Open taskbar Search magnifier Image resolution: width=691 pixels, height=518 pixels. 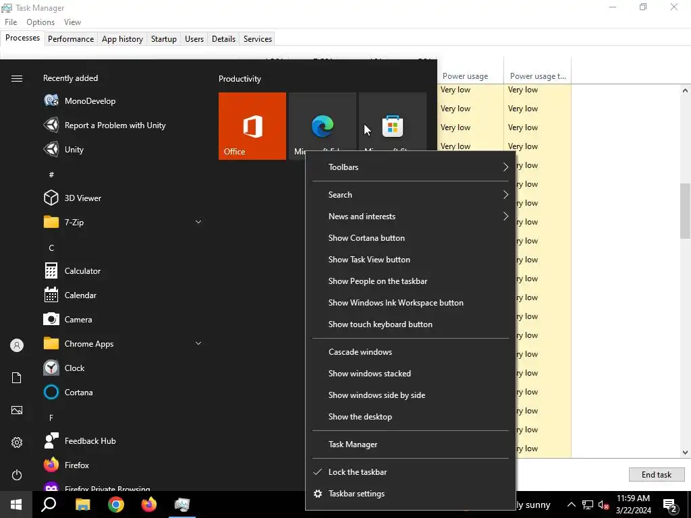coord(49,505)
